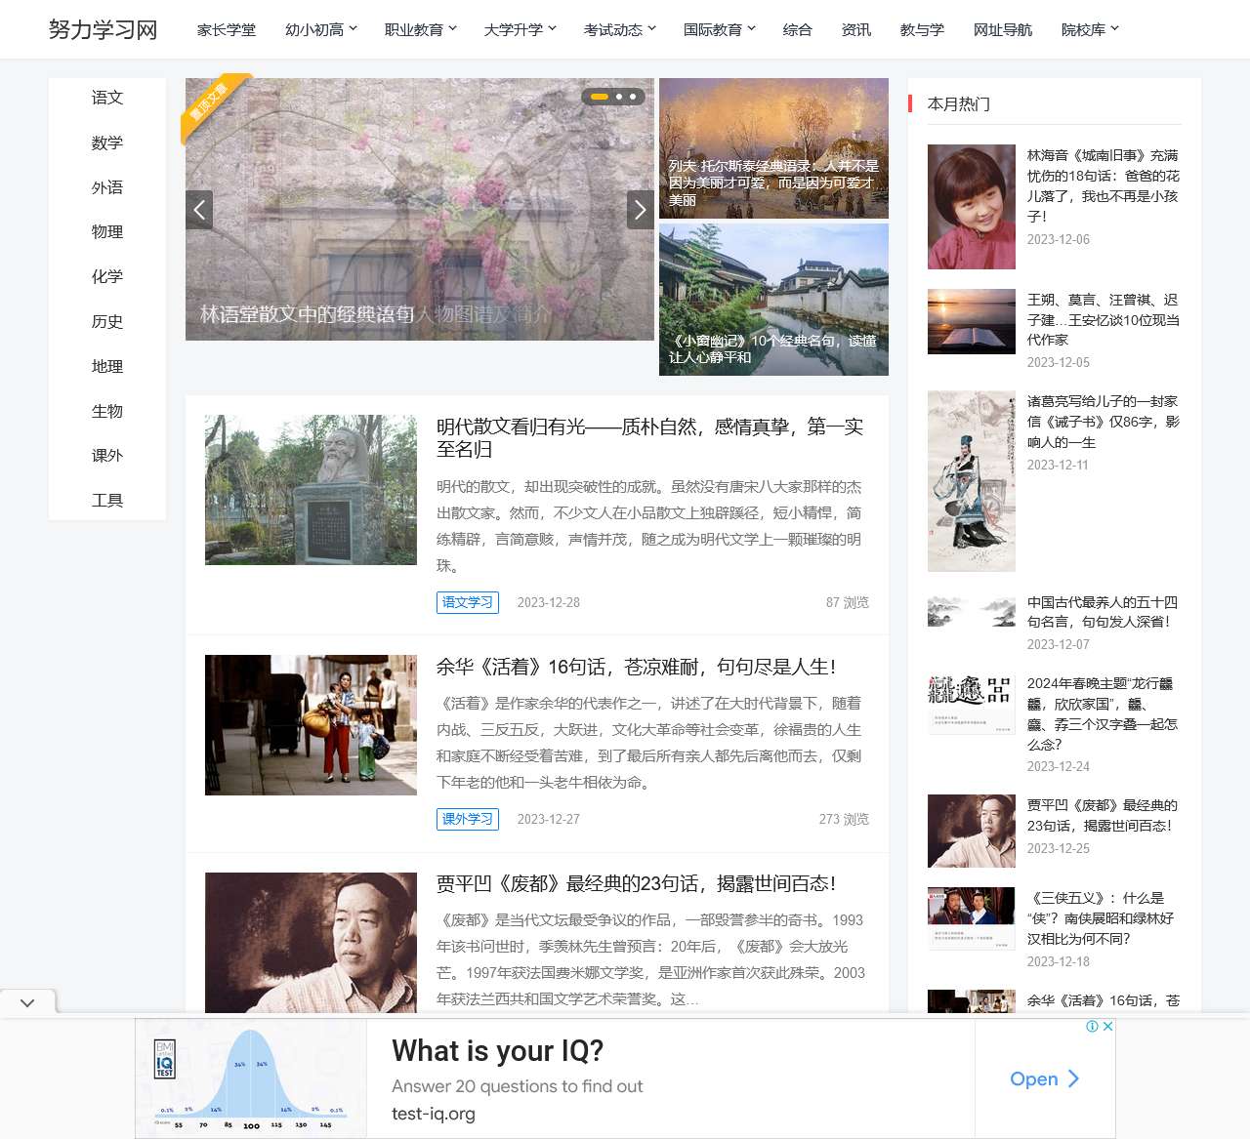Viewport: 1250px width, 1139px height.
Task: Close the IQ test advertisement
Action: coord(1108,1026)
